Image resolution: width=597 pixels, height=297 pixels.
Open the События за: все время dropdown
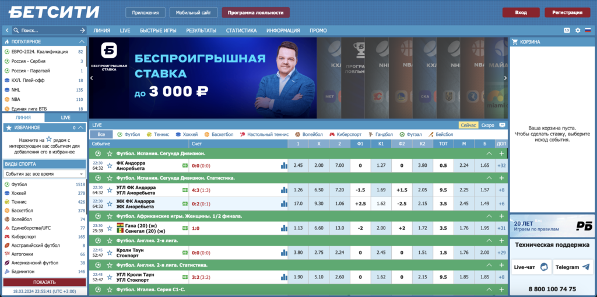coord(44,174)
